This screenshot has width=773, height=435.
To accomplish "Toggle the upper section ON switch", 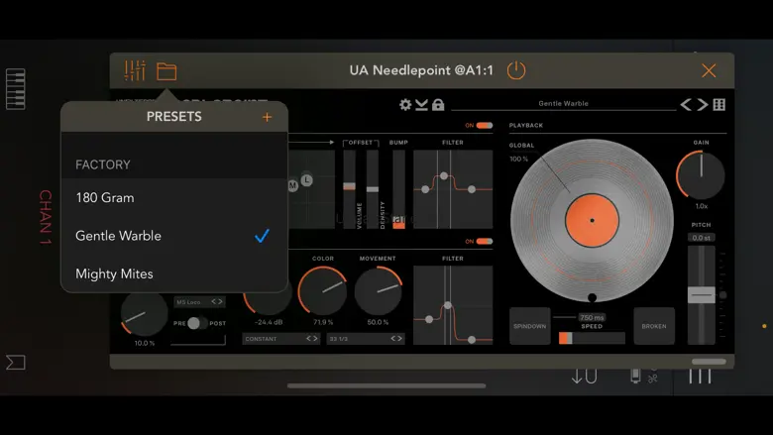I will [x=484, y=126].
